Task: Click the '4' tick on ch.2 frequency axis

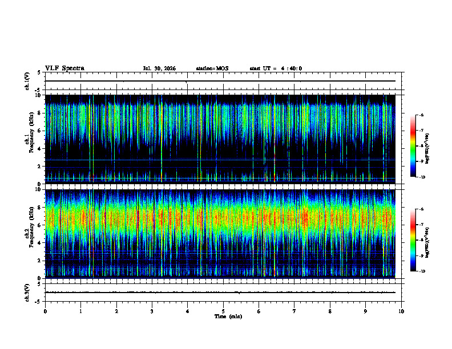Action: (x=40, y=243)
